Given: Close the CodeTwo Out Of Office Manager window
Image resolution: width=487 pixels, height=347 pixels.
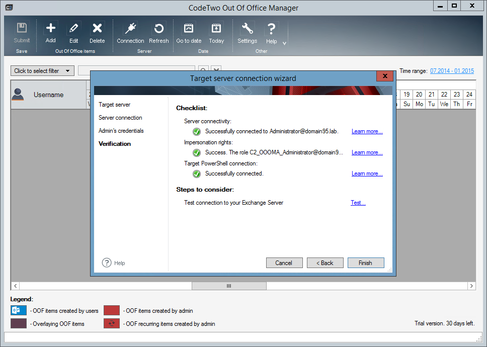Looking at the screenshot, I should tap(472, 6).
